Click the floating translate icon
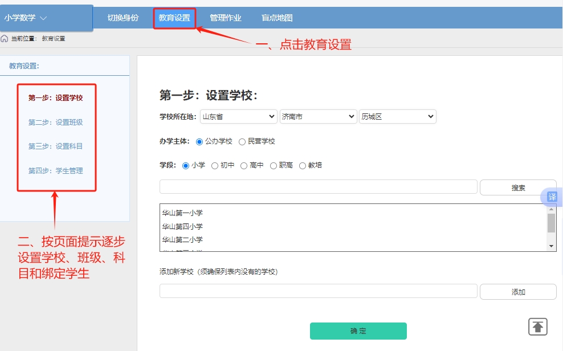Viewport: 563px width, 351px height. (x=552, y=197)
